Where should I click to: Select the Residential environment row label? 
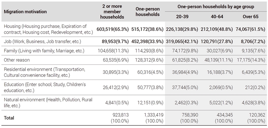pyautogui.click(x=45, y=72)
